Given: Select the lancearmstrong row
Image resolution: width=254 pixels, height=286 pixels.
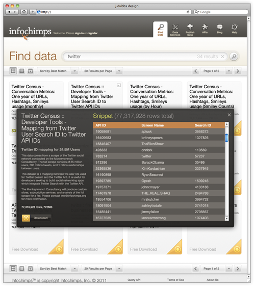Looking at the screenshot, I should pyautogui.click(x=159, y=218).
